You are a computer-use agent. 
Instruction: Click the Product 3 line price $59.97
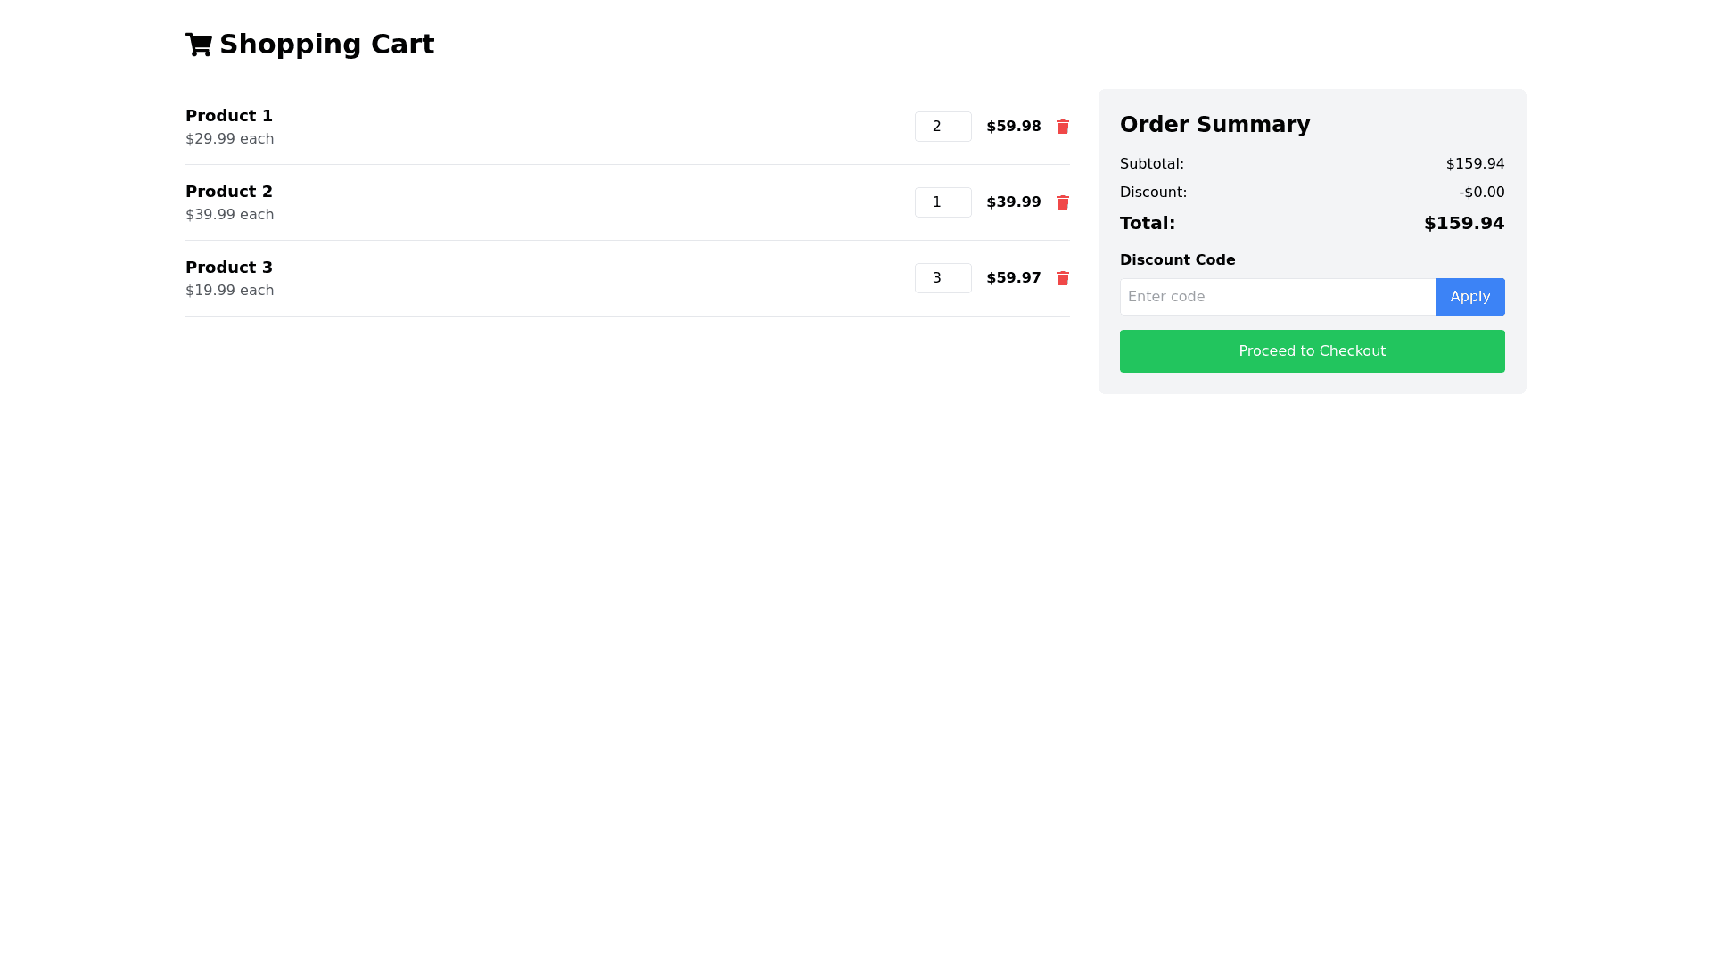[x=1013, y=278]
